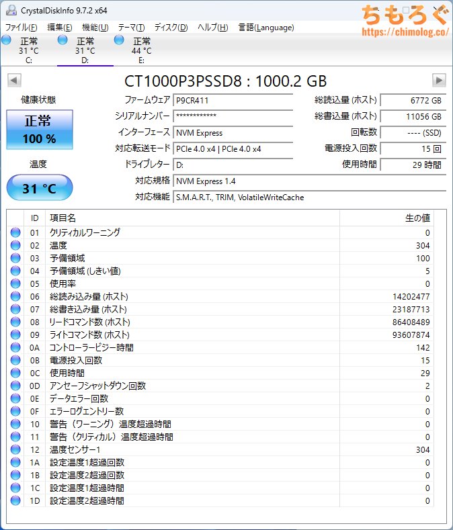Click status circle for ID 02 温度
This screenshot has width=453, height=530.
(15, 245)
